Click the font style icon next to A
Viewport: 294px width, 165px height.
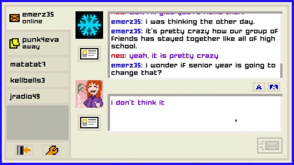coord(274,87)
